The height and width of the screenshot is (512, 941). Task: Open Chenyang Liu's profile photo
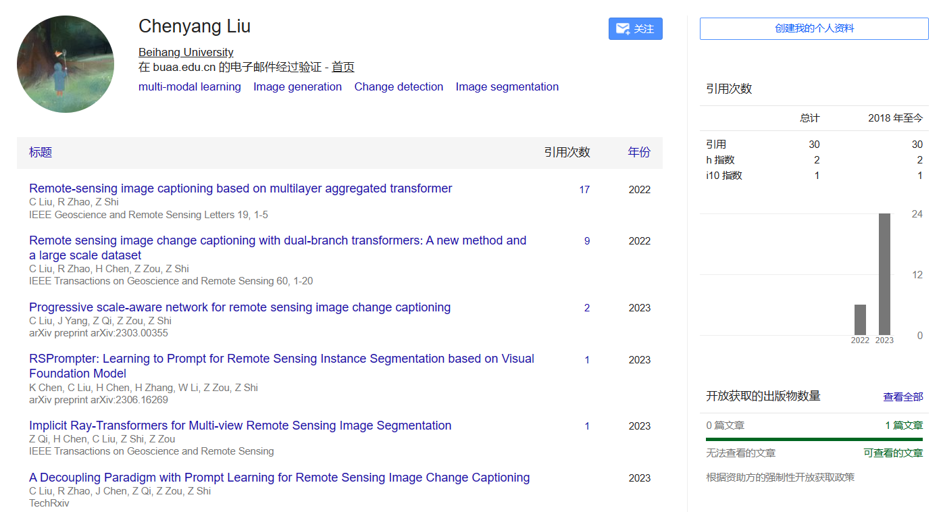click(66, 63)
